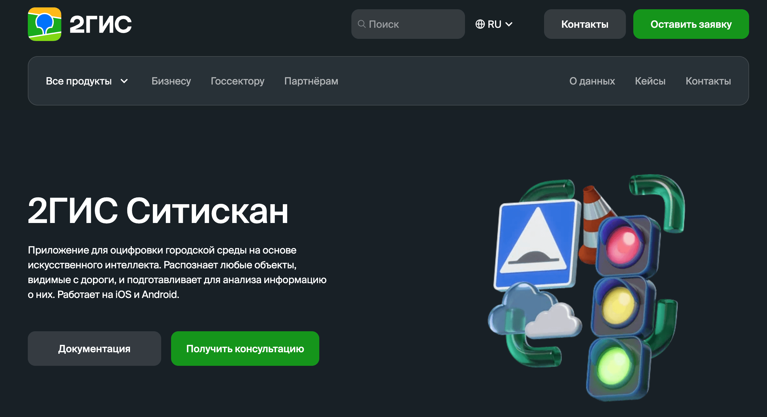Click the Все продукты chevron arrow
767x417 pixels.
[124, 81]
